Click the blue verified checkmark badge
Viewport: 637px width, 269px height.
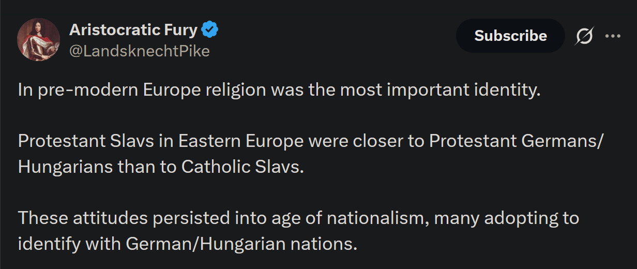pyautogui.click(x=209, y=30)
